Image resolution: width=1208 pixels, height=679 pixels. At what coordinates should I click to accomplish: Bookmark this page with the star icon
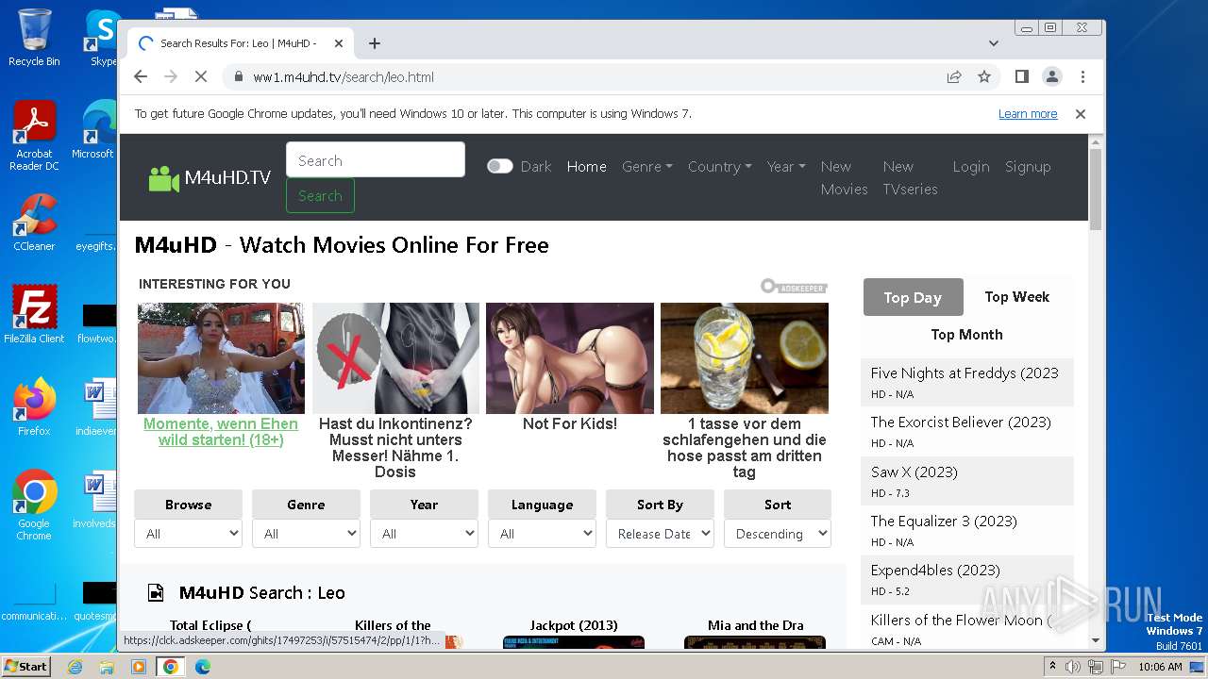[x=984, y=76]
